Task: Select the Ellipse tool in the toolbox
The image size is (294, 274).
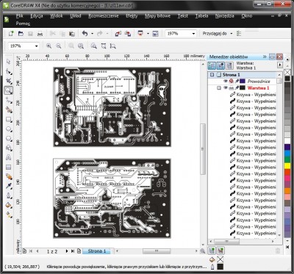Action: click(9, 129)
